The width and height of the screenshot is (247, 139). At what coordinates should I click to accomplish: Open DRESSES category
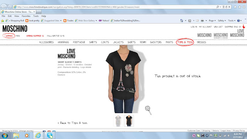pyautogui.click(x=201, y=42)
